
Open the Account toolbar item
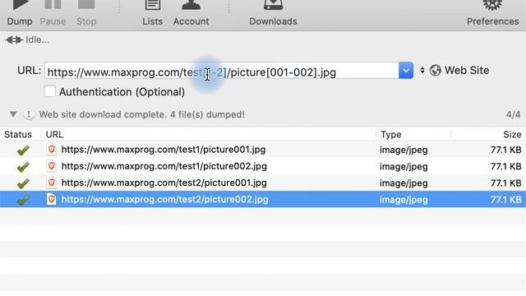click(x=191, y=13)
